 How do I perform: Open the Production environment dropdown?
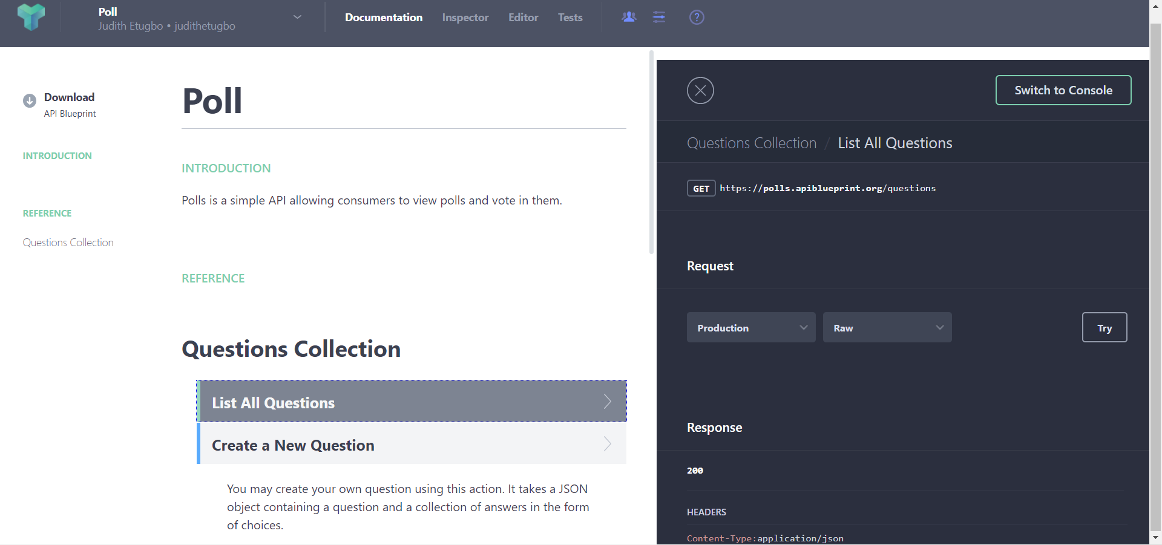(x=750, y=328)
